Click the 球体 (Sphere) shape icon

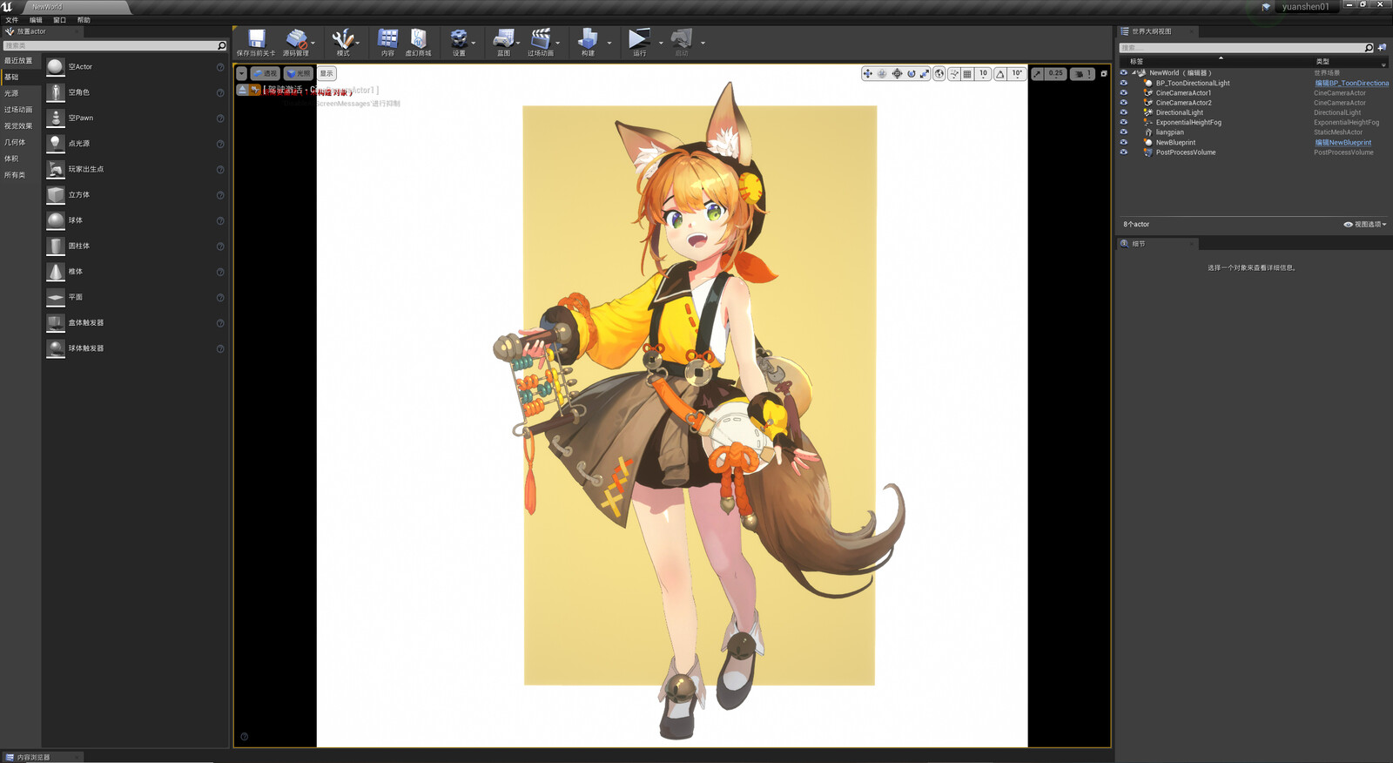[56, 220]
